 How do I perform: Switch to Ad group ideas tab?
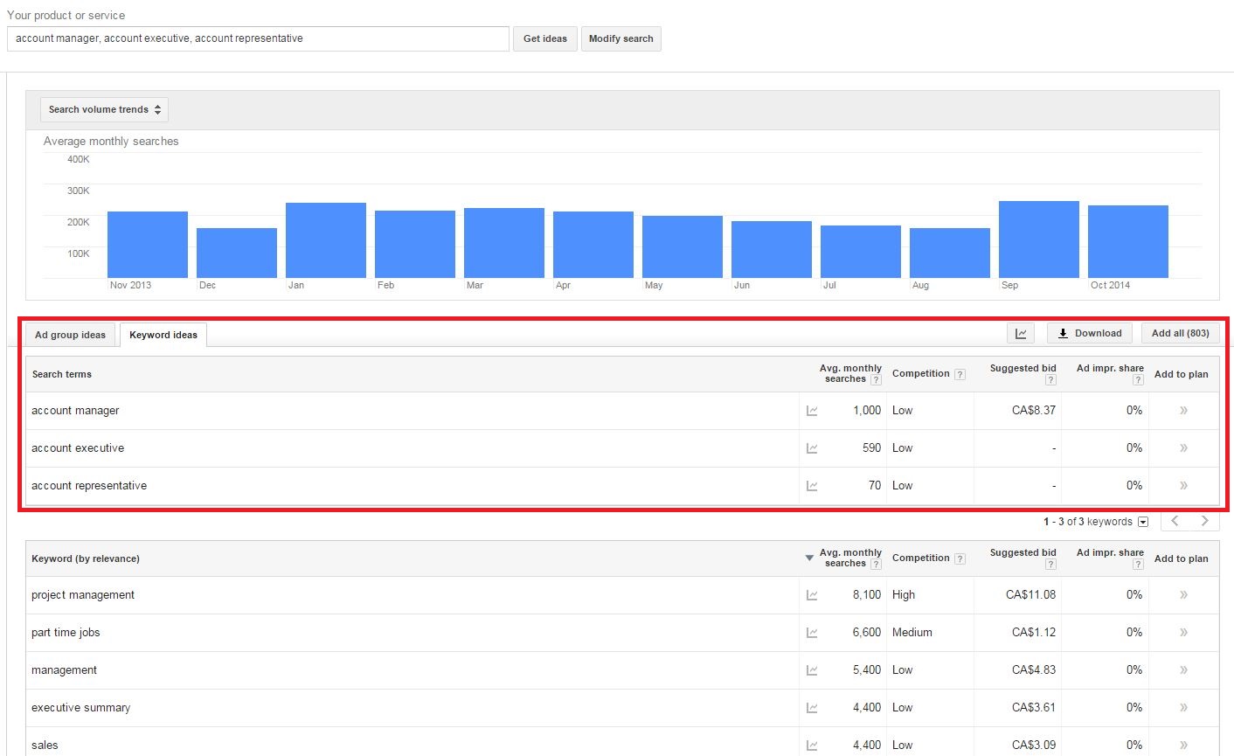pyautogui.click(x=70, y=335)
